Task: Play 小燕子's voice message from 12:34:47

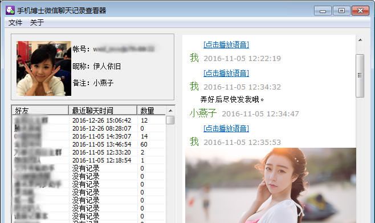Action: [226, 128]
